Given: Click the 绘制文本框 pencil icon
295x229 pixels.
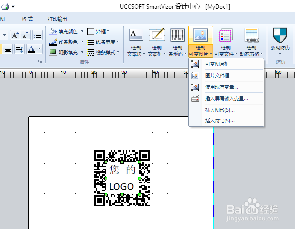Looking at the screenshot, I should (157, 35).
